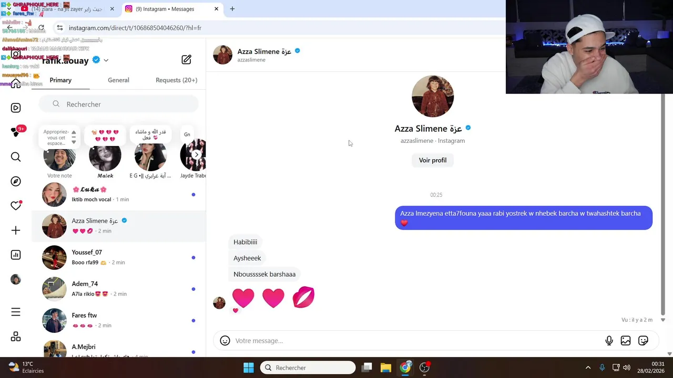Click the Voir profil button
This screenshot has width=673, height=378.
coord(433,160)
